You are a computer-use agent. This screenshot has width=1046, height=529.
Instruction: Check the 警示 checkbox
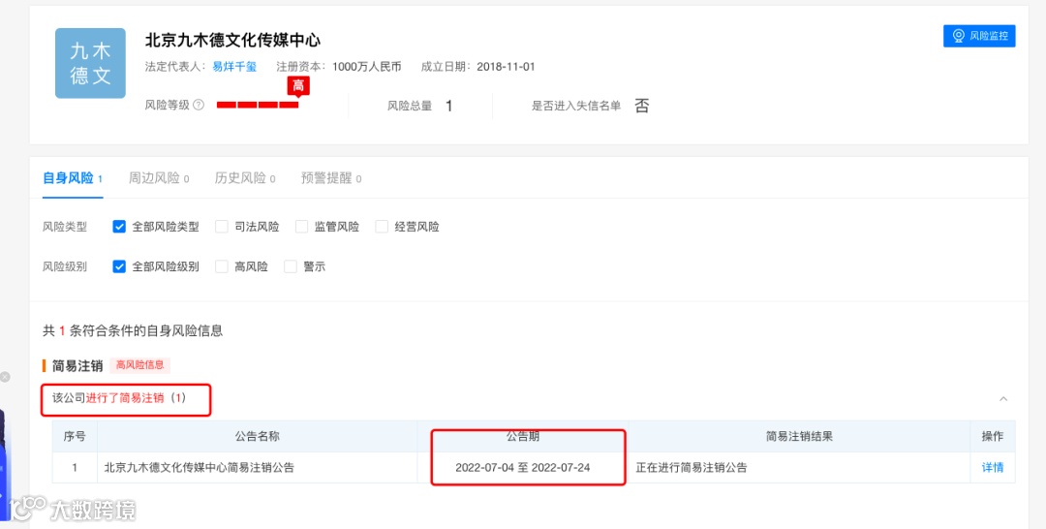pos(291,266)
